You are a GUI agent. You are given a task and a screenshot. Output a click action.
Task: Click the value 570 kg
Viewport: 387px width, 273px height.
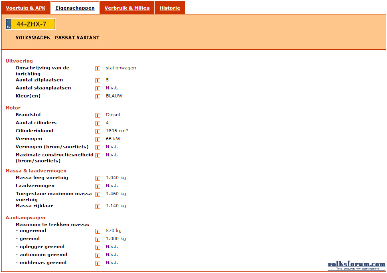[113, 231]
